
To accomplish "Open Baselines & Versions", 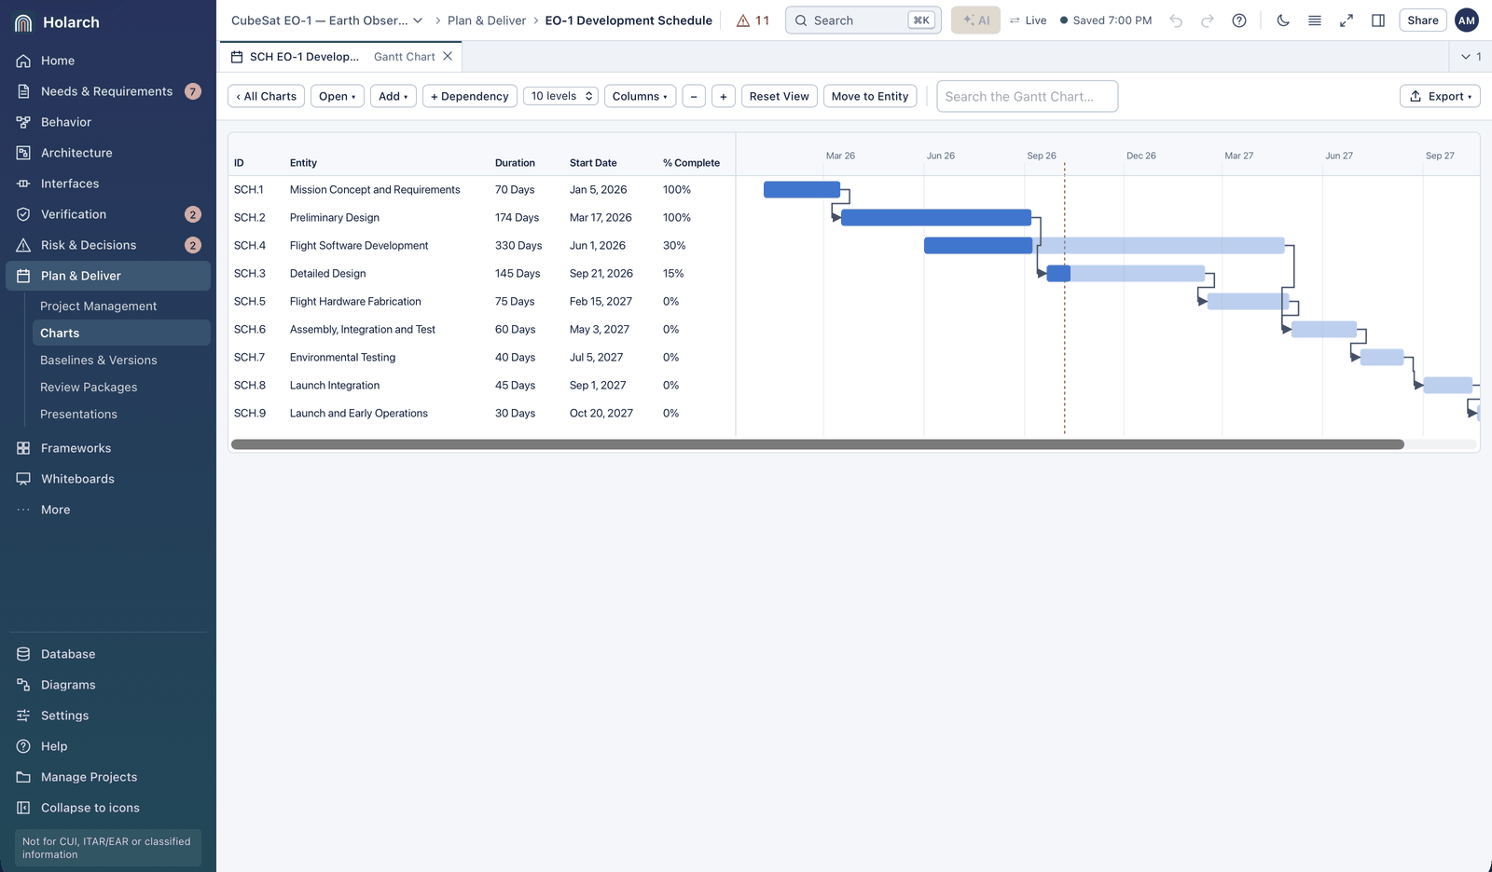I will point(121,360).
